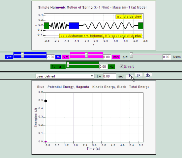Click the velocity v slider handle
The image size is (182, 158).
tap(86, 55)
